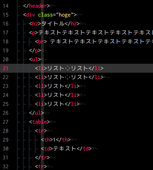The height and width of the screenshot is (170, 153).
Task: Click line number 22 in the gutter
Action: coord(6,77)
